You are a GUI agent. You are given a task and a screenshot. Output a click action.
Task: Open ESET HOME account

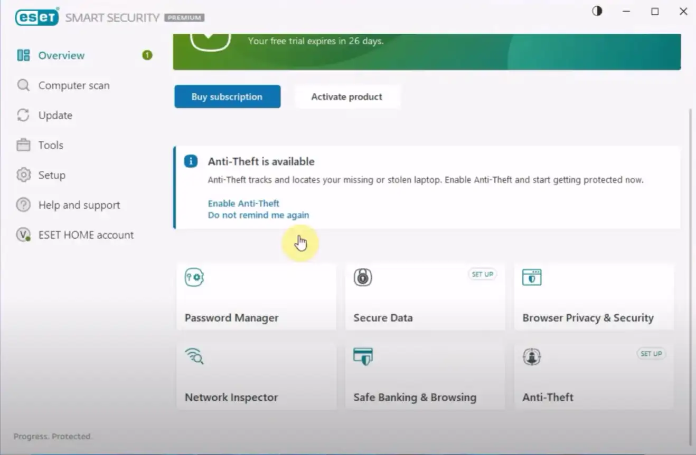pyautogui.click(x=86, y=235)
